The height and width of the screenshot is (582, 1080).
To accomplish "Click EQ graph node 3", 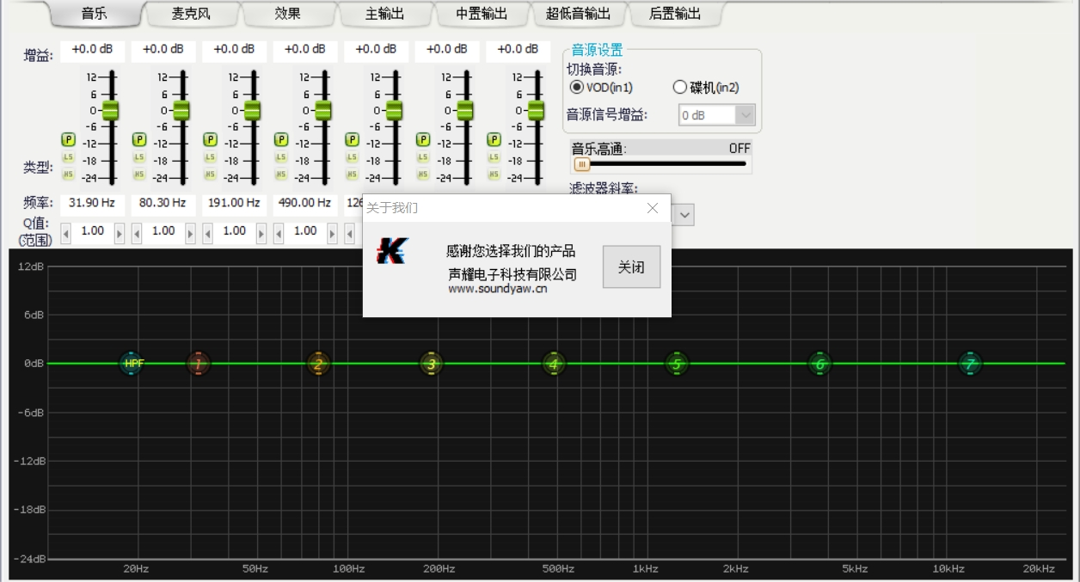I will click(432, 364).
